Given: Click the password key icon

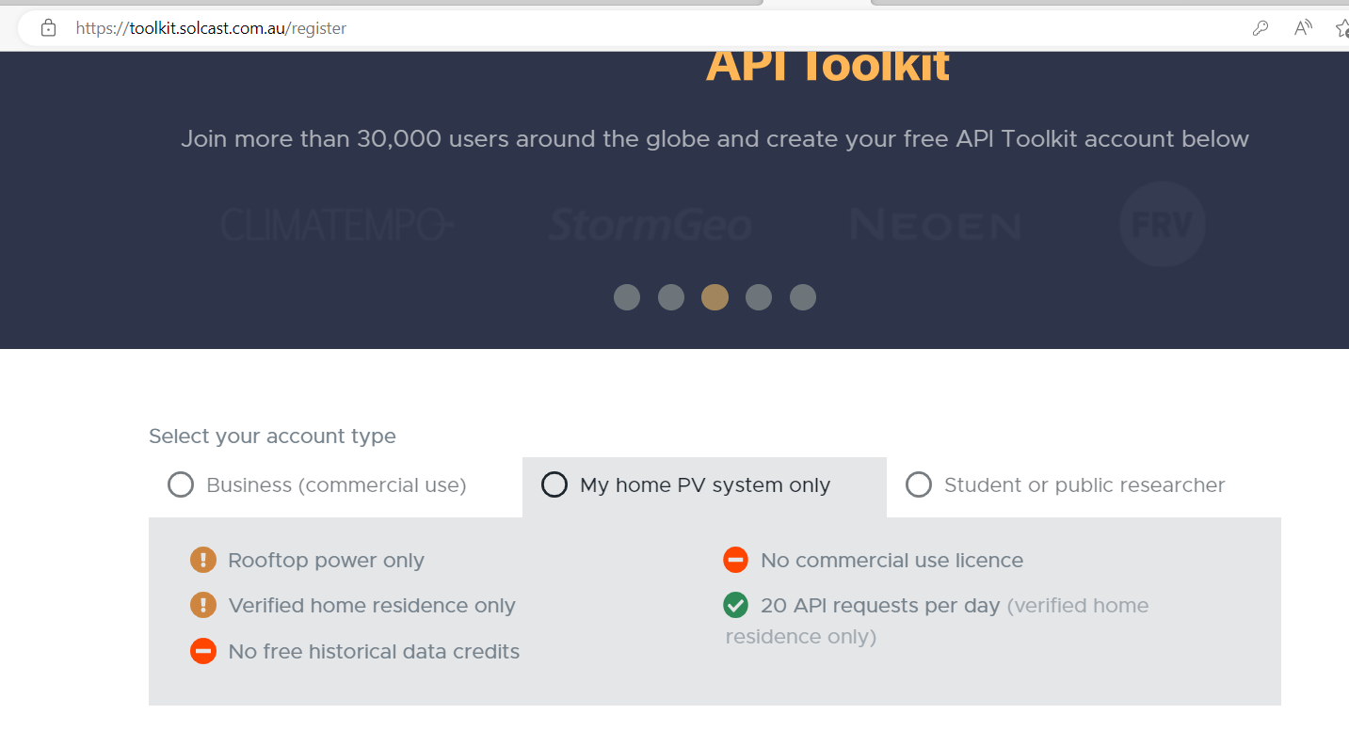Looking at the screenshot, I should point(1261,28).
